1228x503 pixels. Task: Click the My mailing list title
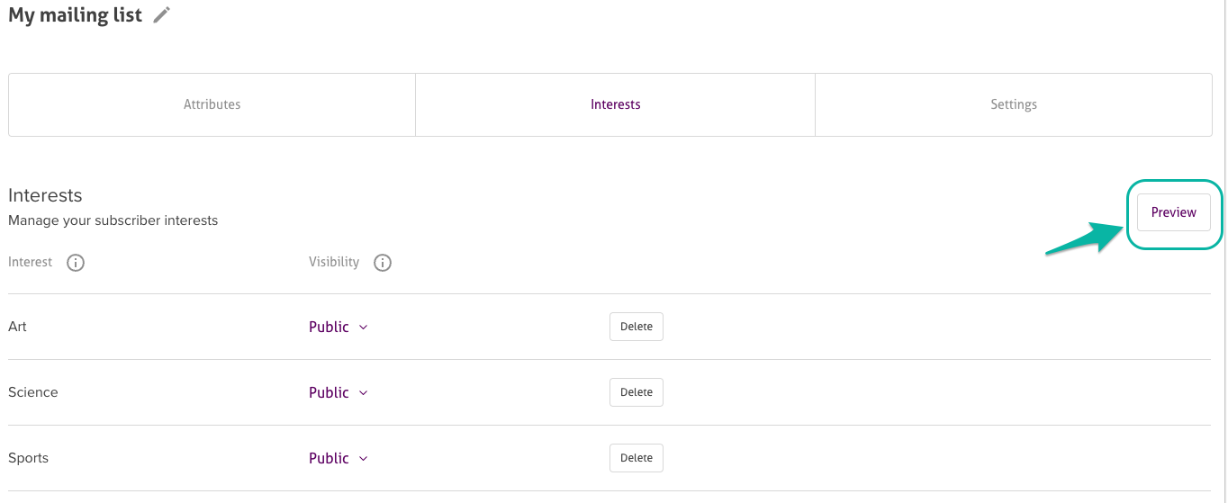(x=75, y=15)
